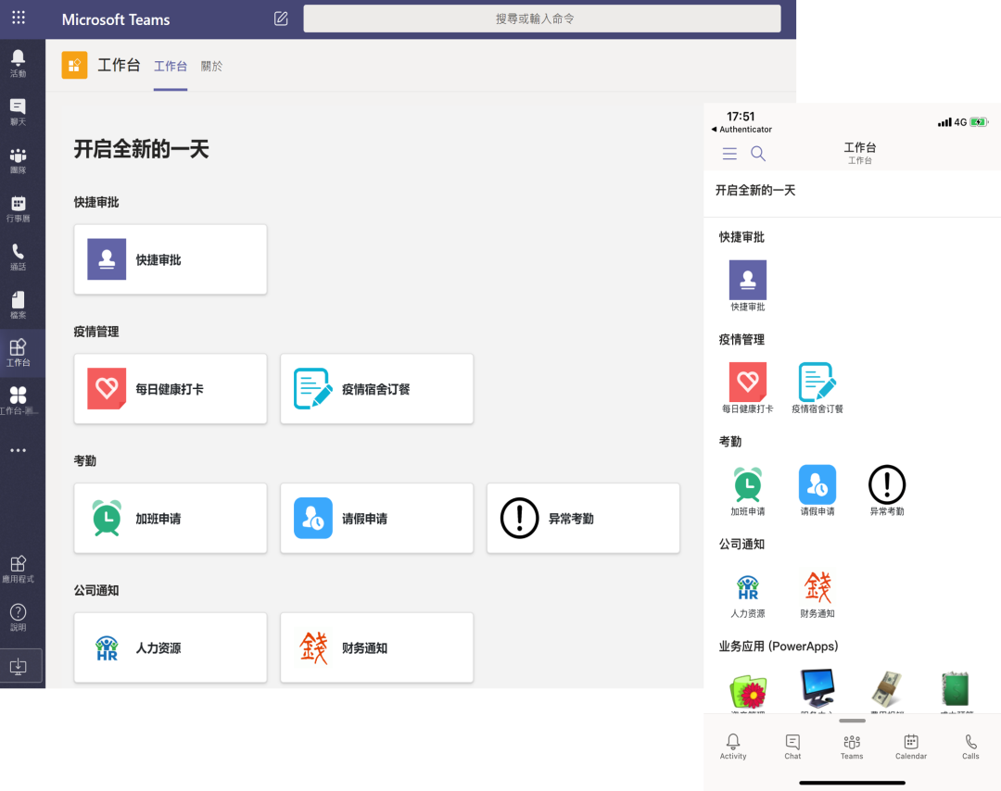Screen dimensions: 1001x791
Task: Tap back to Authenticator on mobile
Action: coord(741,130)
